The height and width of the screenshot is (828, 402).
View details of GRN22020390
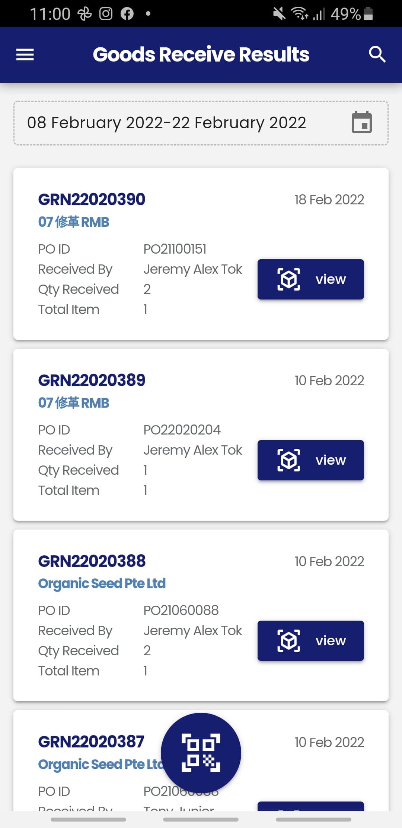pos(311,279)
